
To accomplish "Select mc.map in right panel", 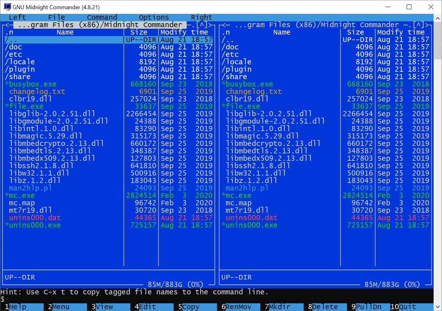I will coord(325,203).
